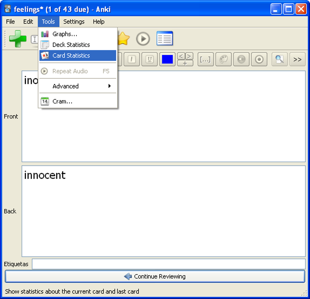Preview with the magnifier icon

pos(279,59)
